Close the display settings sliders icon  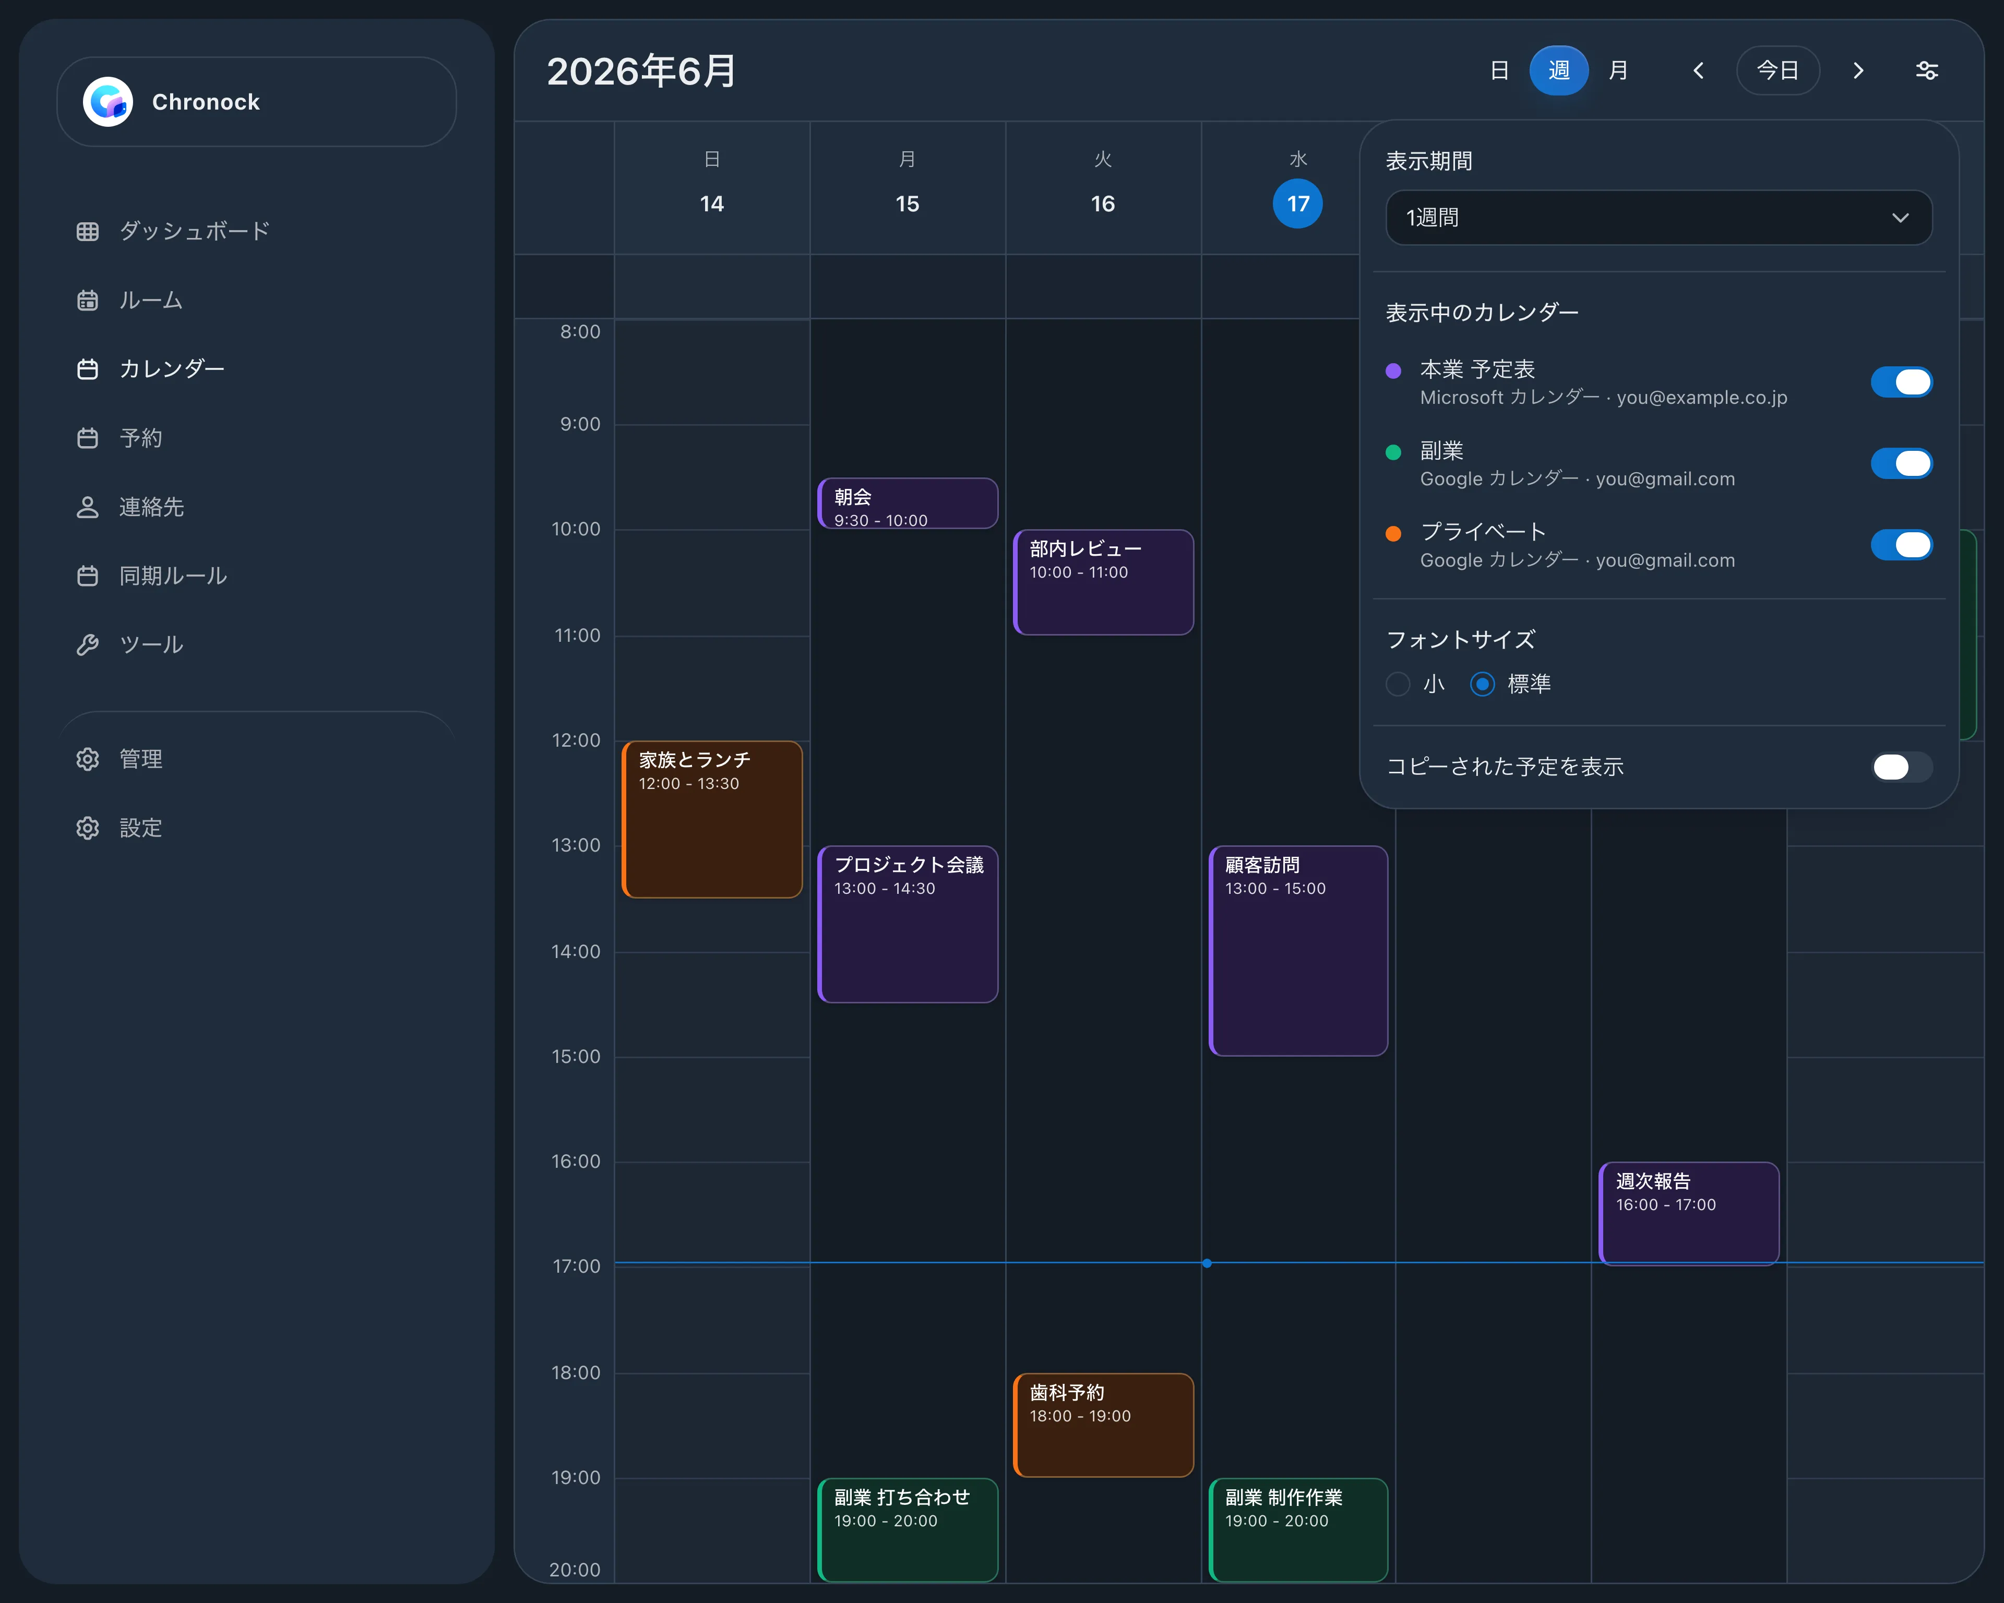(1927, 70)
